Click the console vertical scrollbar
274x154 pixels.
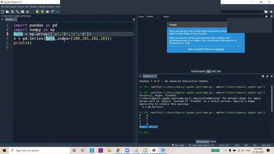pos(272,99)
